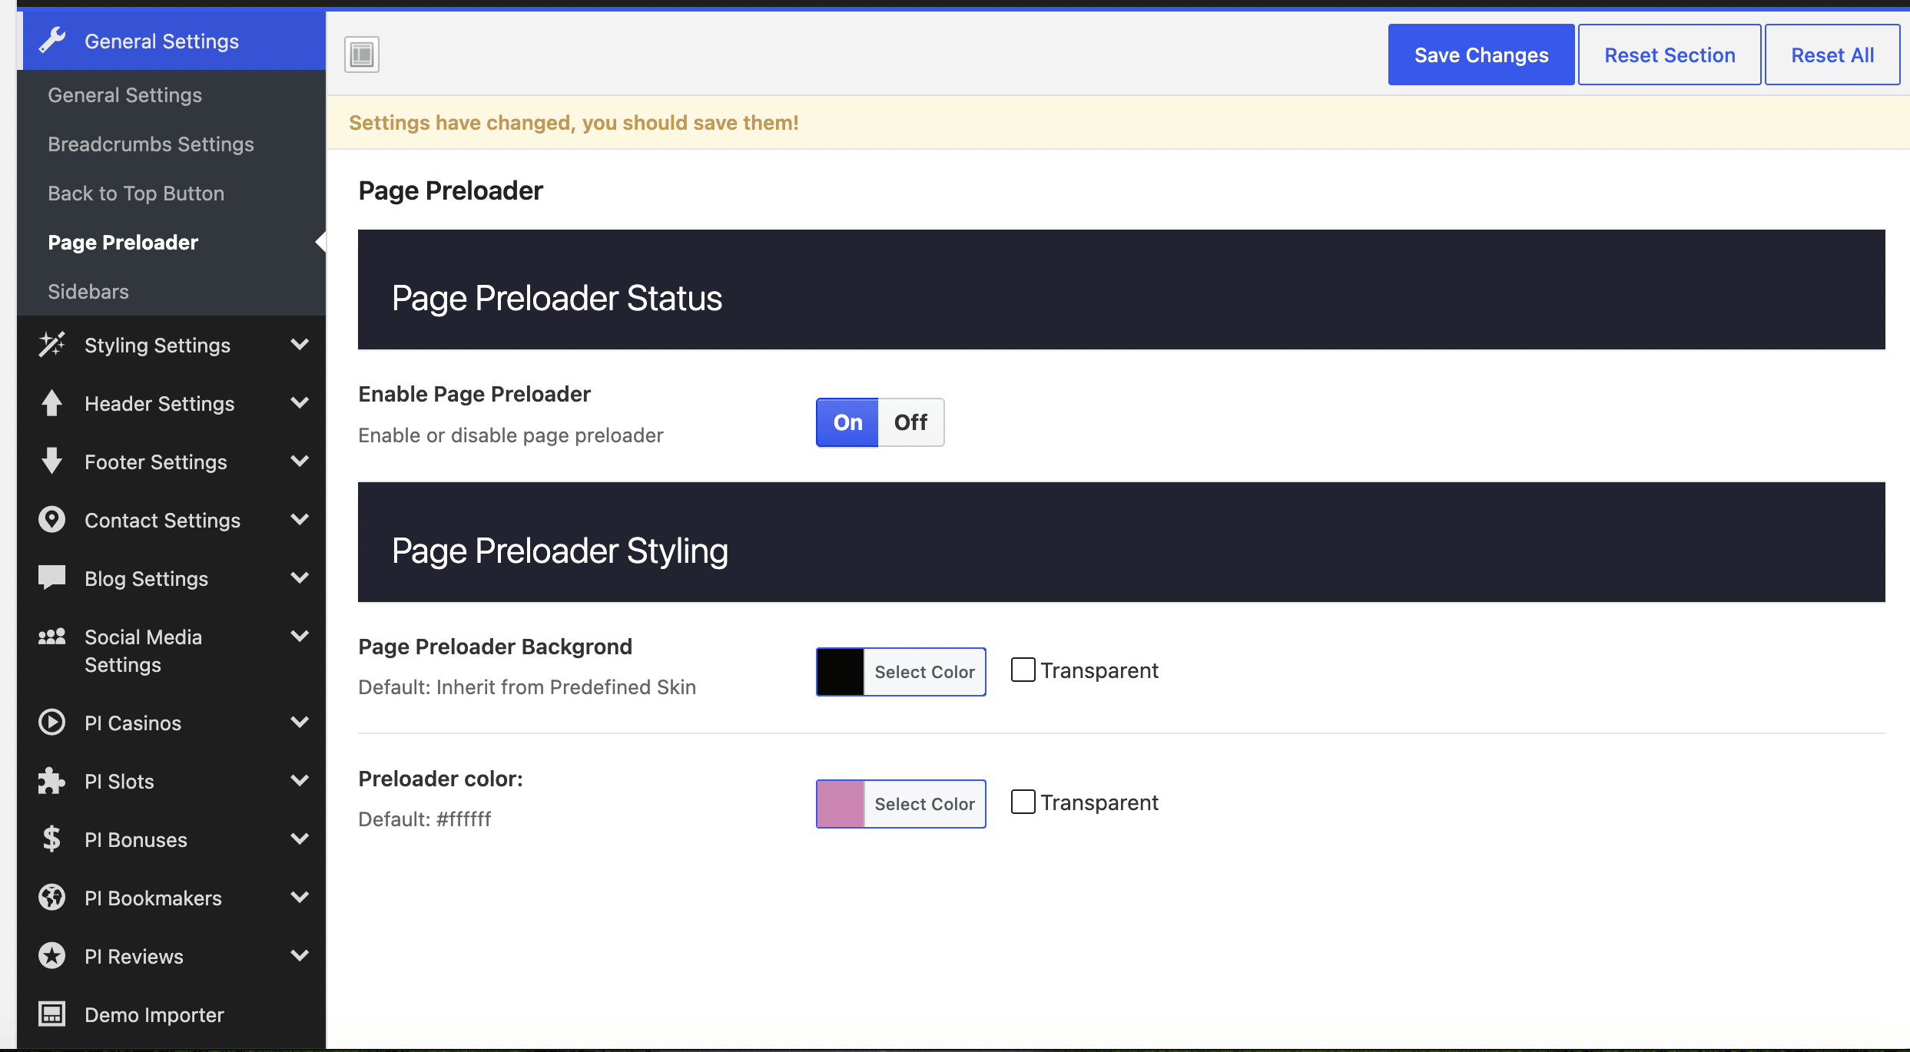Click the up arrow Header Settings icon

coord(52,403)
